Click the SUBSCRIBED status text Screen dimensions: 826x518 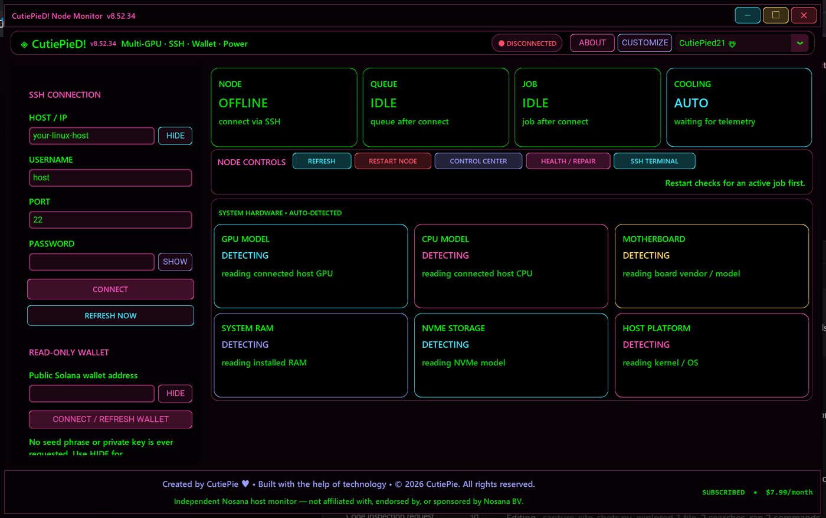coord(723,492)
